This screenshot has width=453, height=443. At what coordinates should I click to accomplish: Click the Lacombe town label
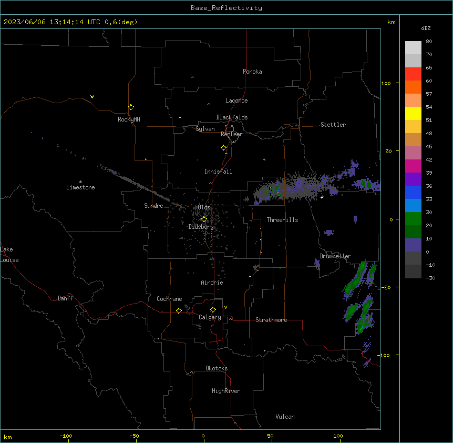pos(236,100)
